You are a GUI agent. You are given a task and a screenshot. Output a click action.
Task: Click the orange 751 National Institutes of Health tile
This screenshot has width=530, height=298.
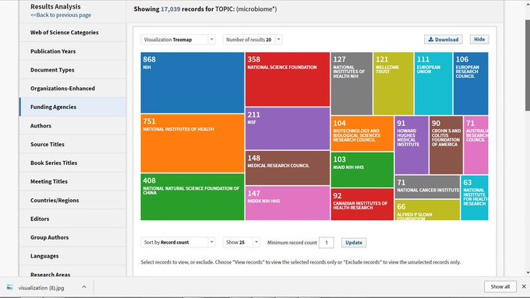point(193,144)
